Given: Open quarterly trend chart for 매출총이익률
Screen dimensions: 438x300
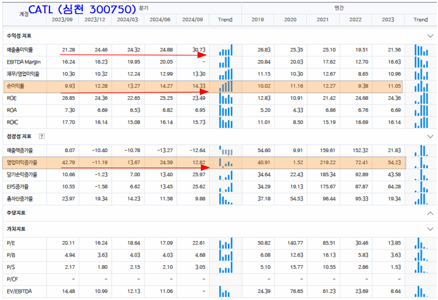Looking at the screenshot, I should [x=226, y=51].
